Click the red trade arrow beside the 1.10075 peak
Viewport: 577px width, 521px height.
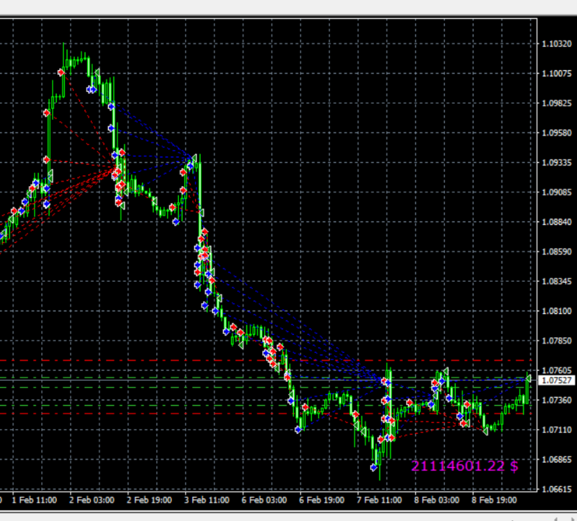tap(61, 72)
